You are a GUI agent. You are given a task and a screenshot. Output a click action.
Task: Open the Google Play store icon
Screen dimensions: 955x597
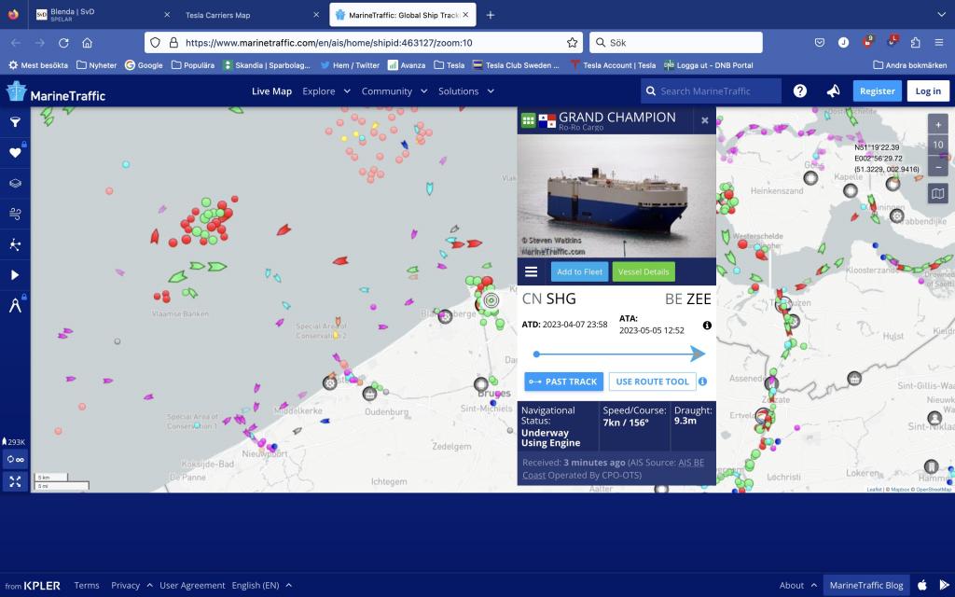click(945, 586)
